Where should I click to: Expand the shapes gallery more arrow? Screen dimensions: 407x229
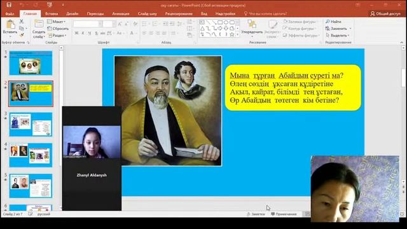tap(237, 34)
